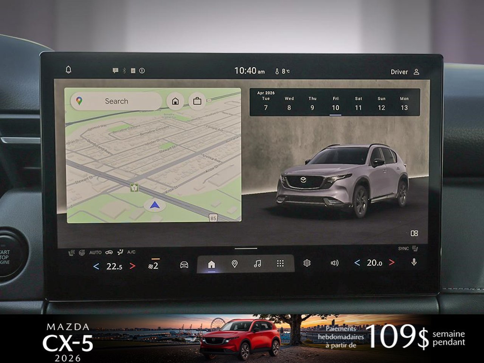Tap the Bluetooth status icon
484x363 pixels.
124,71
